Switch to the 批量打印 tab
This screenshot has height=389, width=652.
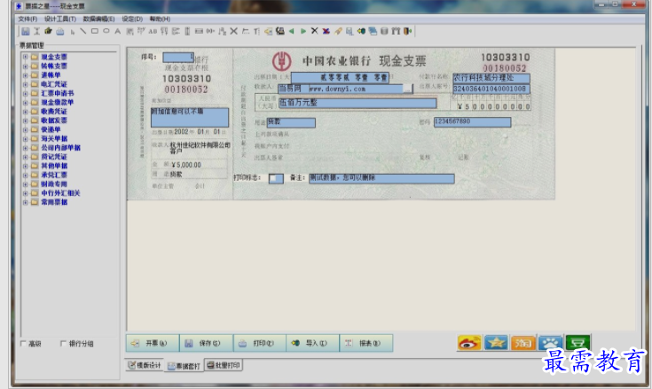[224, 365]
